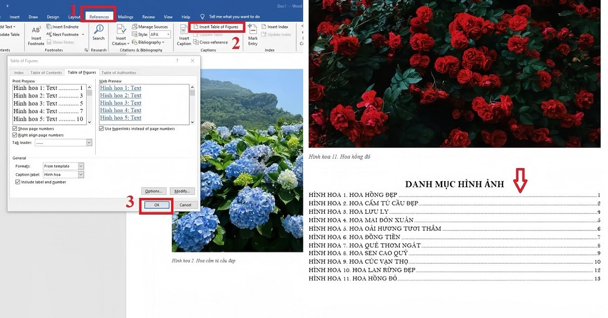
Task: Click the Options... button
Action: click(154, 191)
